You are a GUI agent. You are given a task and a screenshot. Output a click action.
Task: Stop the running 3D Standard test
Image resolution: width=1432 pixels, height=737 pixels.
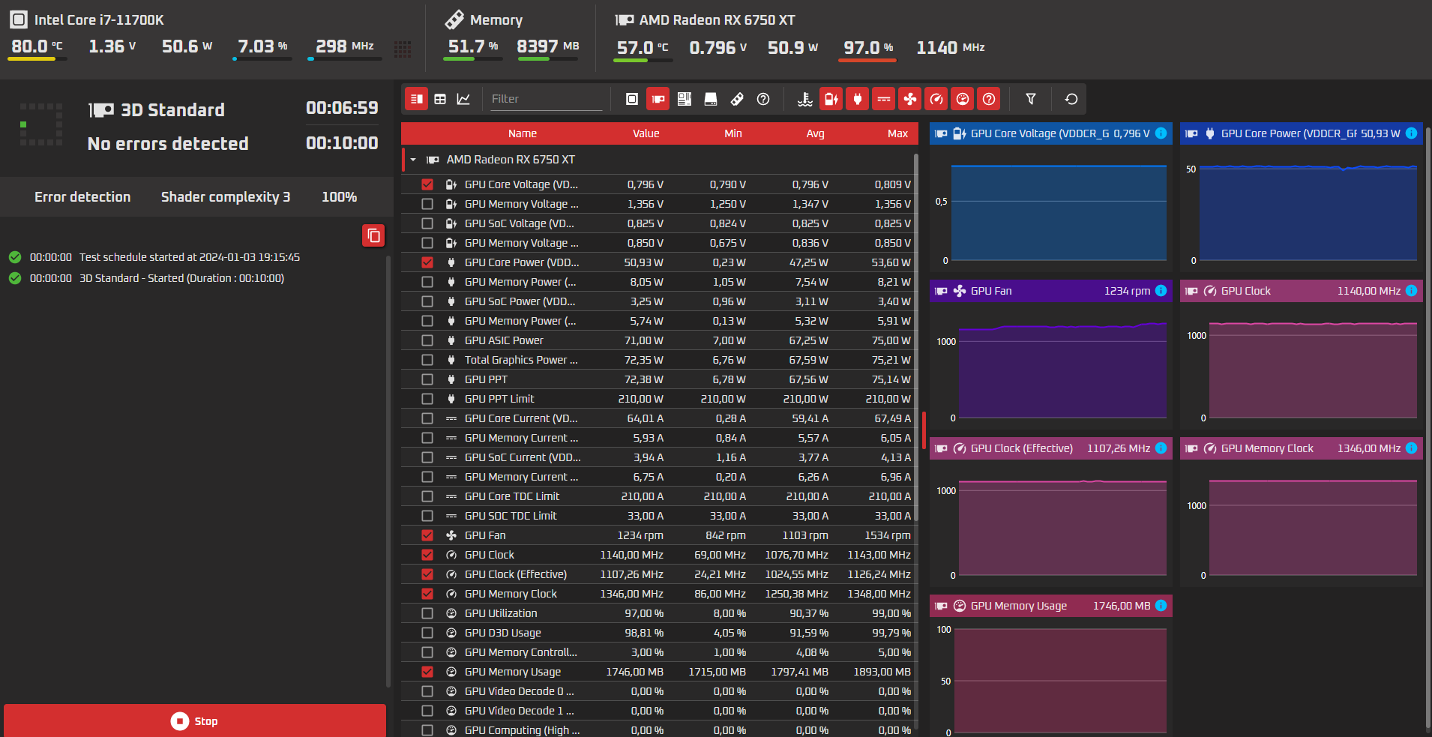click(195, 721)
